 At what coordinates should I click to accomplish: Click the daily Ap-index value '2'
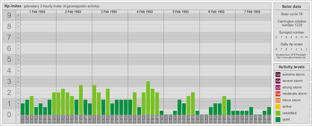point(306,49)
